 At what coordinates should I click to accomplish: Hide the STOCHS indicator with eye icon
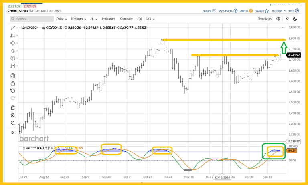click(x=28, y=148)
